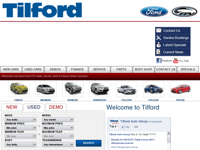Viewport: 200px width, 150px height.
Task: Click the envelope icon beside Contact Us
Action: point(159,31)
